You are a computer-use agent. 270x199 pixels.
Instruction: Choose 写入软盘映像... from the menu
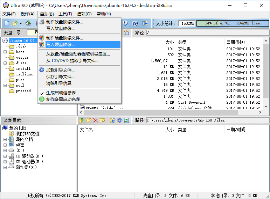point(79,29)
